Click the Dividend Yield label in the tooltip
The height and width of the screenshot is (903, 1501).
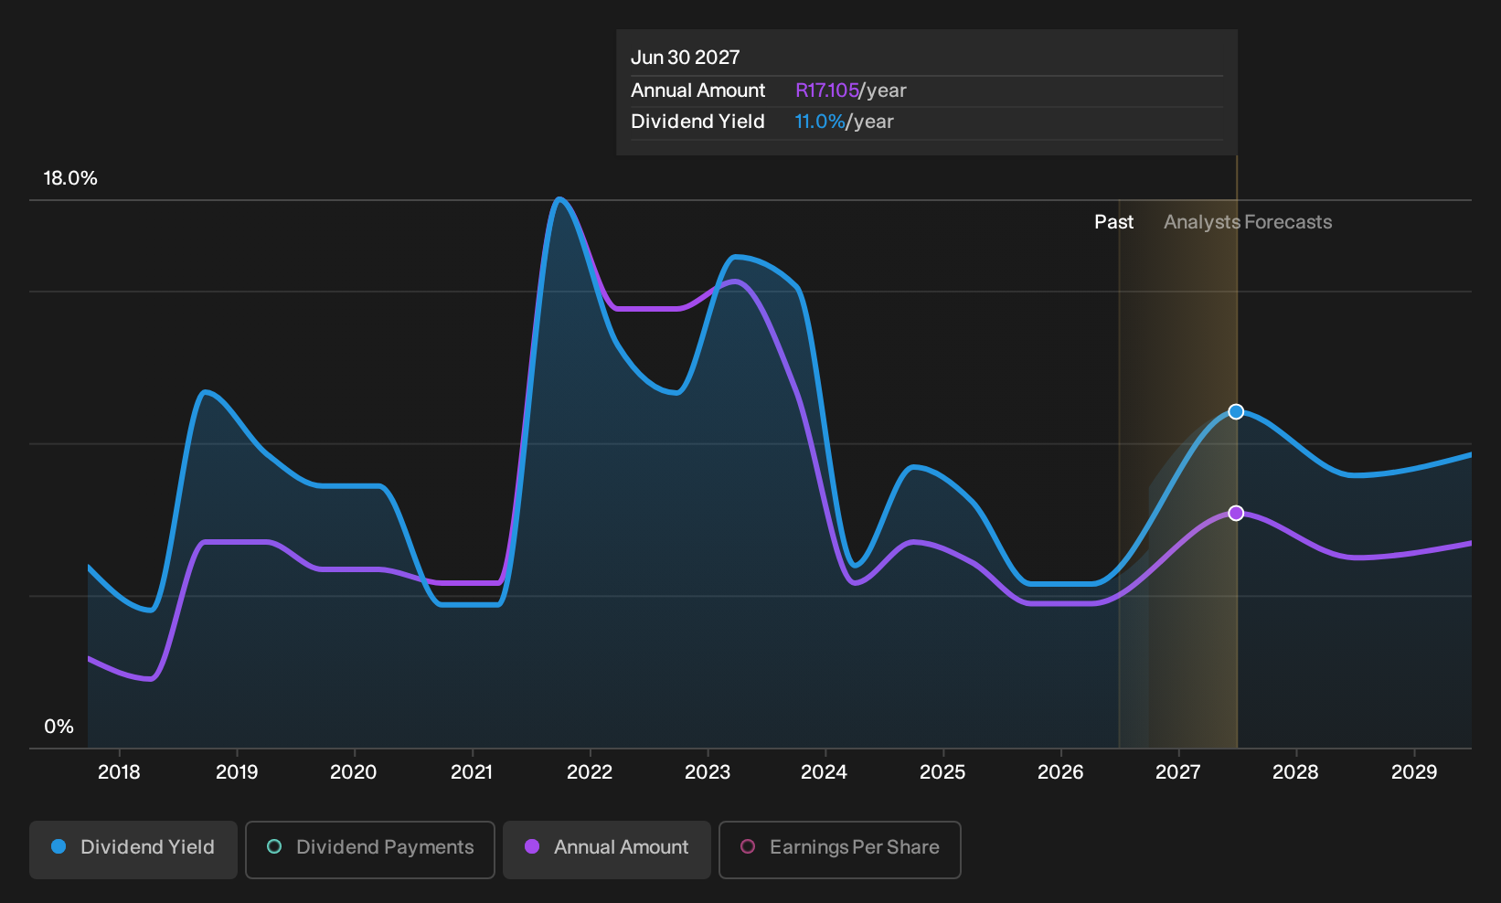tap(697, 122)
